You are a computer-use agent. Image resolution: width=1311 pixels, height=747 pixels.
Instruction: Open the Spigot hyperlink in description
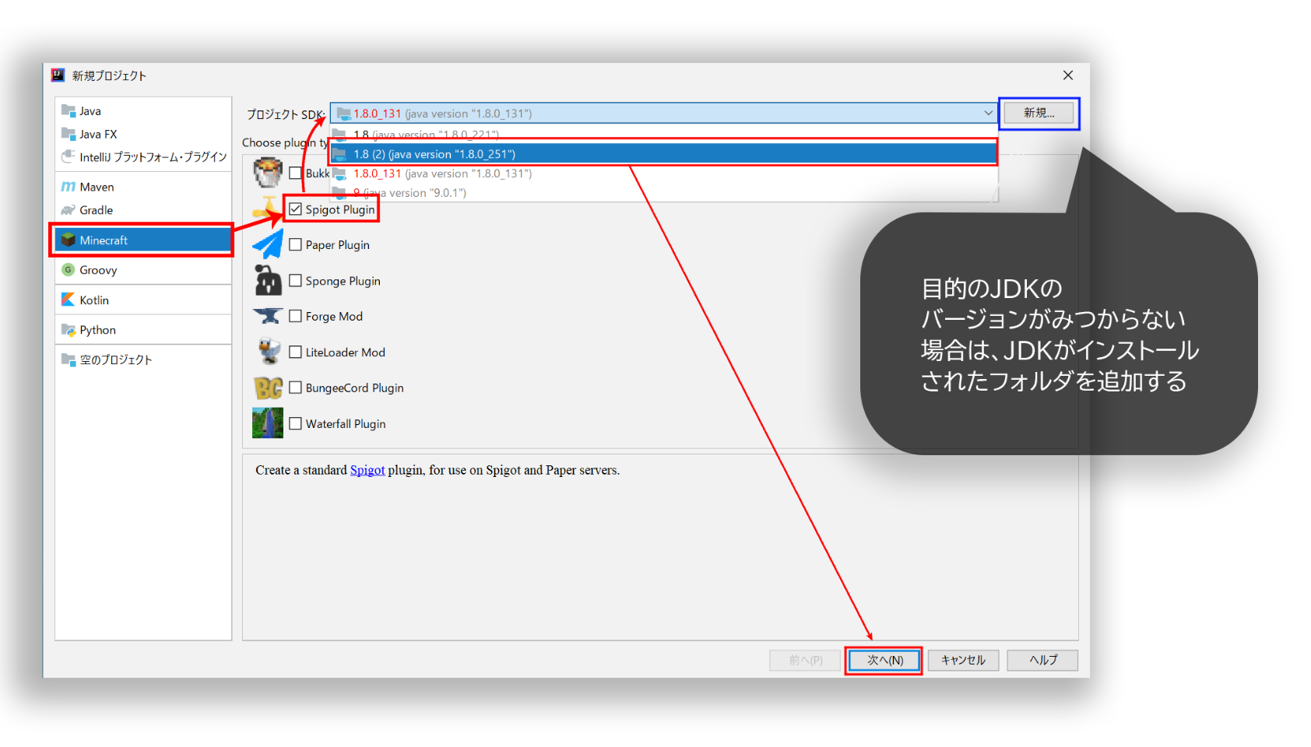[367, 470]
